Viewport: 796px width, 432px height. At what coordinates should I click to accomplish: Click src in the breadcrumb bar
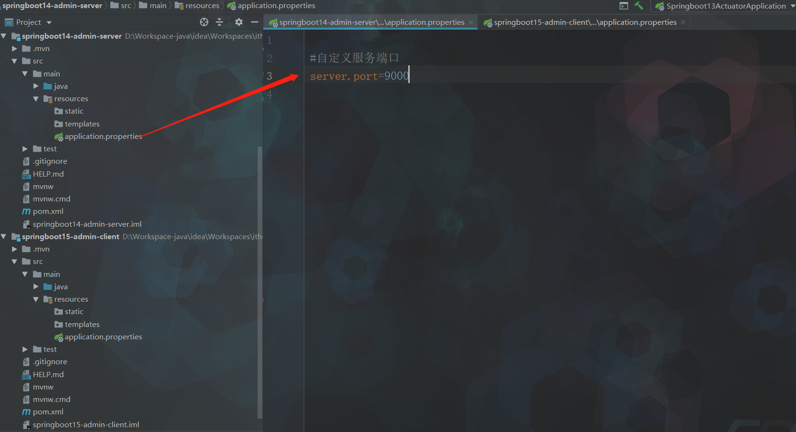coord(121,6)
